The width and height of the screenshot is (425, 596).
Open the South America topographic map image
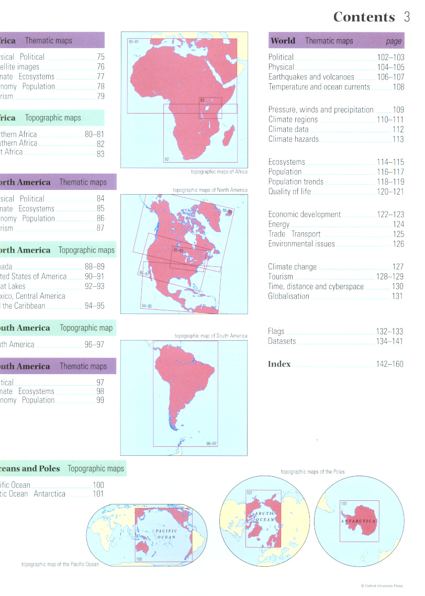[x=184, y=398]
